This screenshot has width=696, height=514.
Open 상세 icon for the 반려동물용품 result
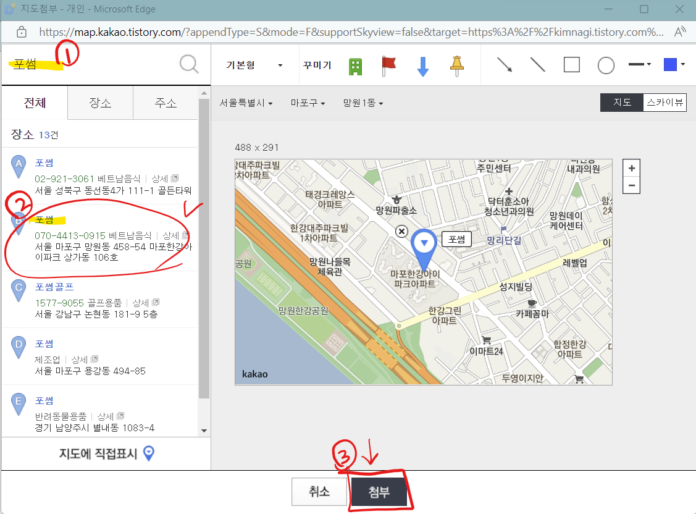(x=120, y=416)
